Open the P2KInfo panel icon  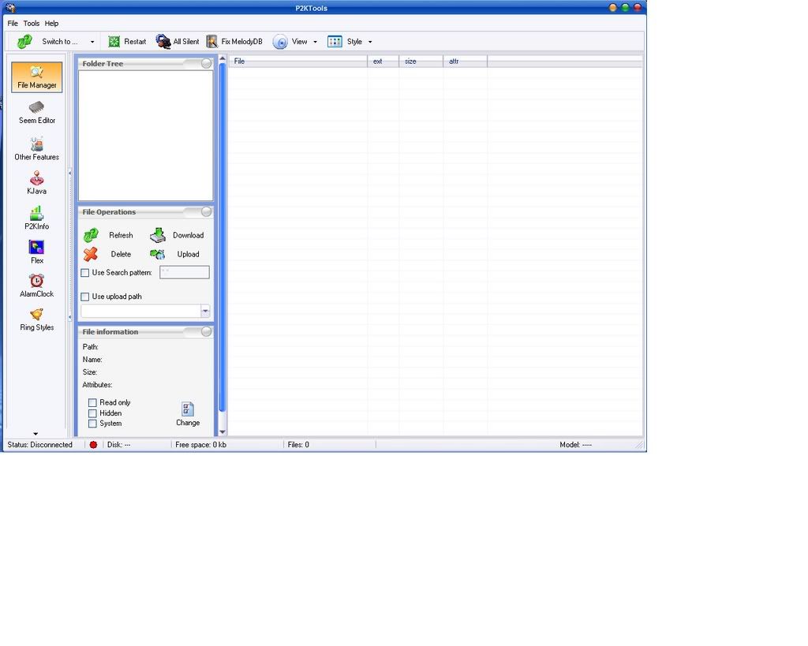tap(36, 214)
